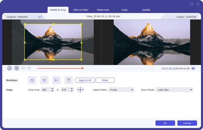Screen dimensions: 203x130
Task: Open the Aspect Ratio dropdown
Action: (x=121, y=90)
